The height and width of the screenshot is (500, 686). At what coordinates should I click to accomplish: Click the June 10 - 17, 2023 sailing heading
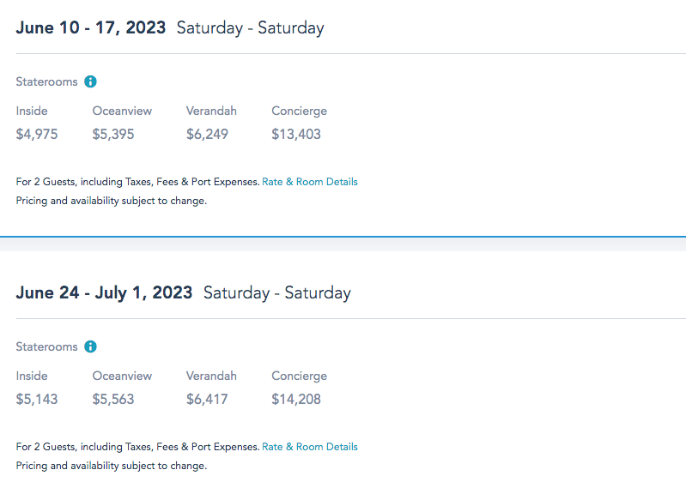tap(91, 27)
